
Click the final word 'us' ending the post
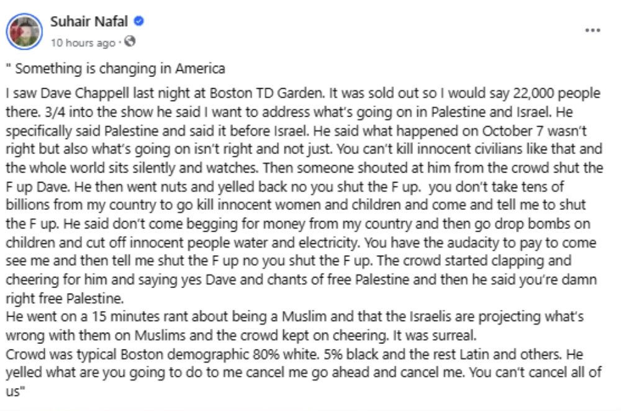coord(12,392)
